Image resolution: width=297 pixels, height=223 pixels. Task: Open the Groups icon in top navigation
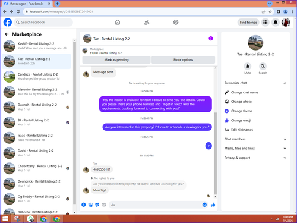pos(176,23)
